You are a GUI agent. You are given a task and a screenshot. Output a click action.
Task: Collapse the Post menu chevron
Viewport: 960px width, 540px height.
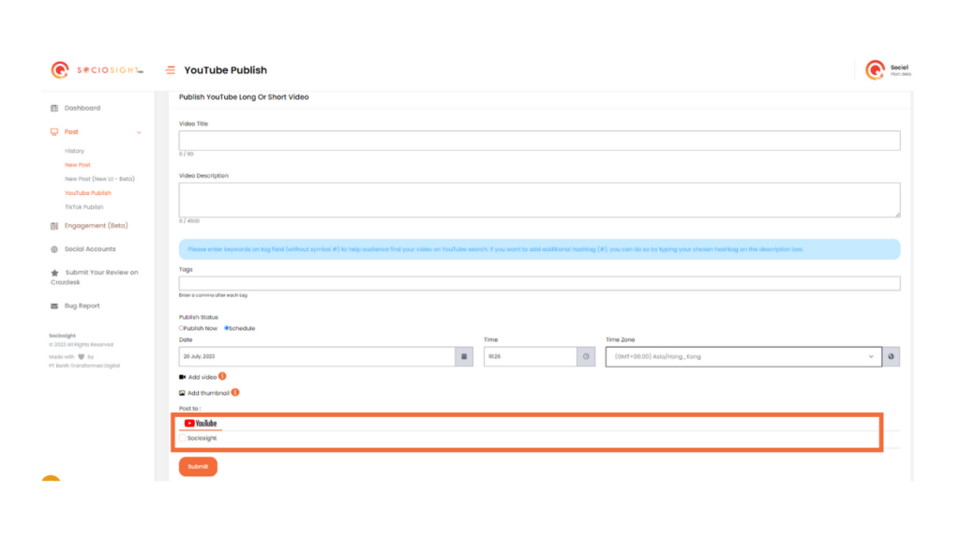click(139, 132)
